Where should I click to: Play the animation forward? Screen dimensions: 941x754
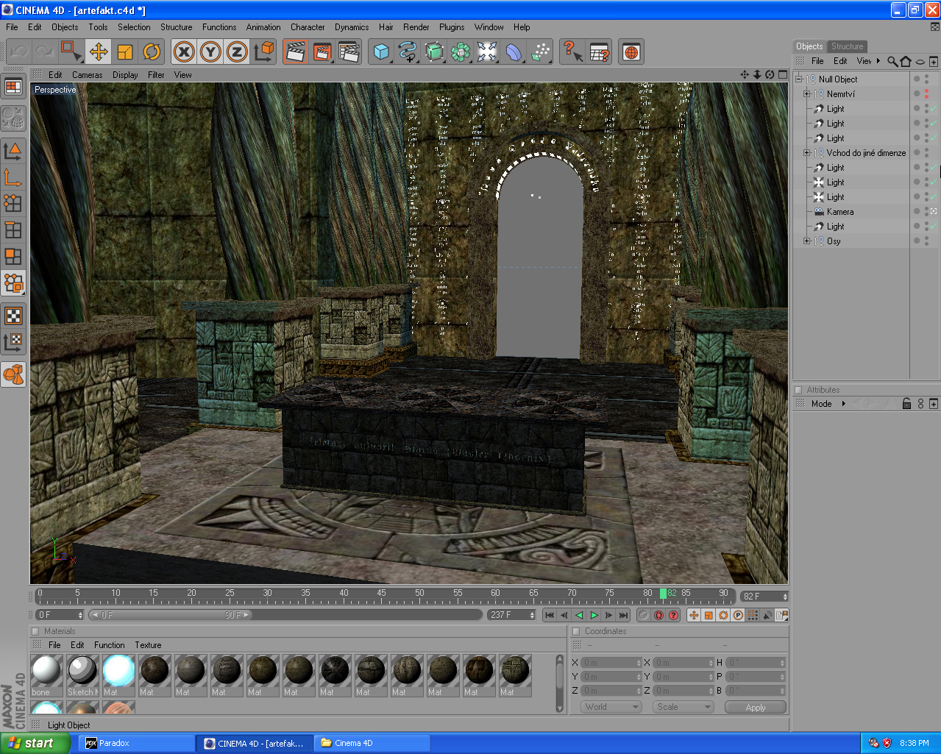pos(594,615)
